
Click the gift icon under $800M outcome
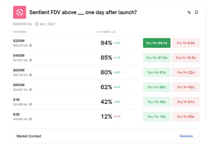pyautogui.click(x=30, y=89)
